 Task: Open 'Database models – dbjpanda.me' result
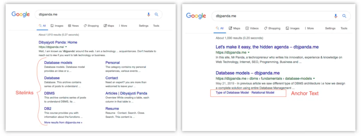[247, 73]
